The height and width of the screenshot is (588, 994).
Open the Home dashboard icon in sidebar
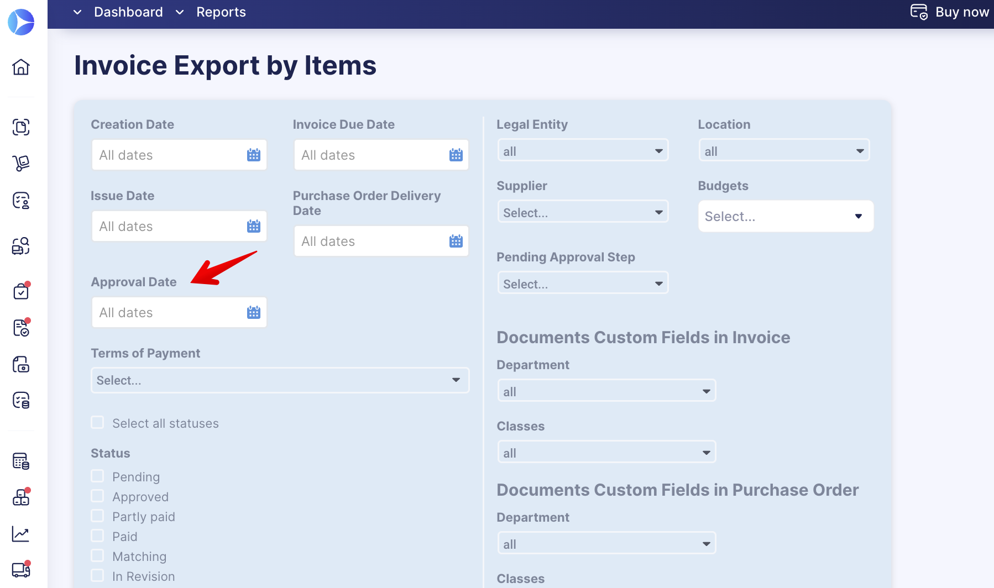click(20, 67)
